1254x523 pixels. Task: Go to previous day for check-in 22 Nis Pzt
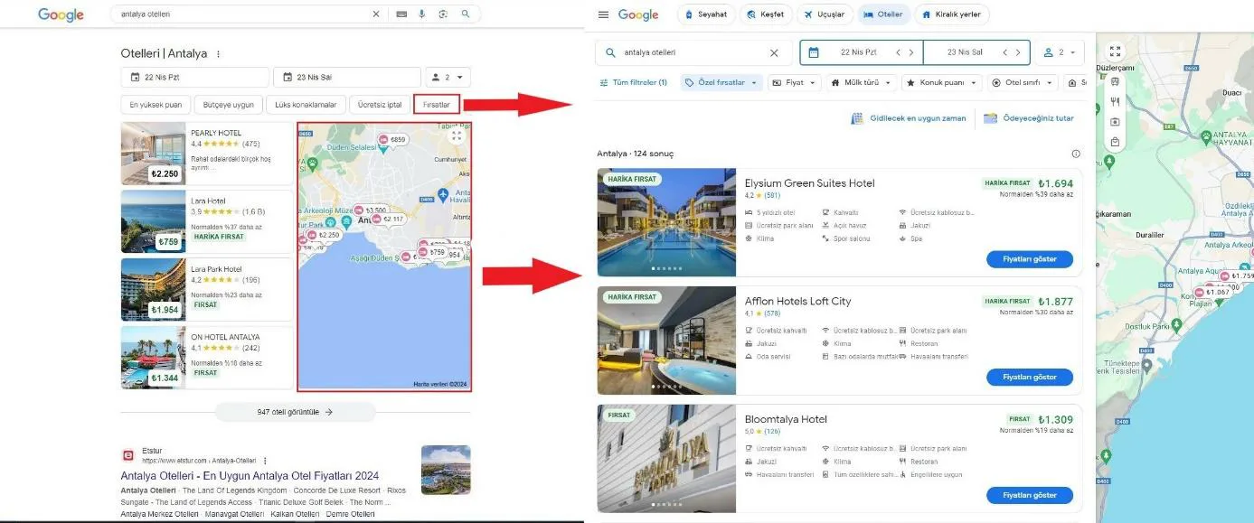[899, 52]
